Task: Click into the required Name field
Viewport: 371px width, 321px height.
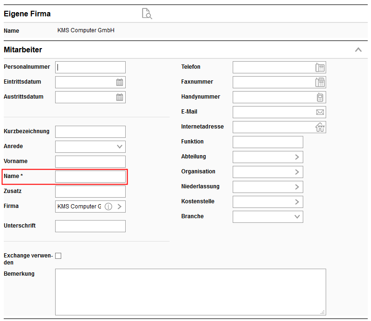Action: (x=90, y=177)
